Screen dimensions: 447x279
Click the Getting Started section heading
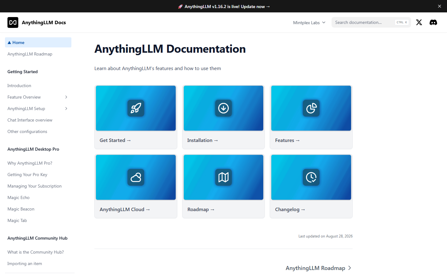click(x=23, y=72)
